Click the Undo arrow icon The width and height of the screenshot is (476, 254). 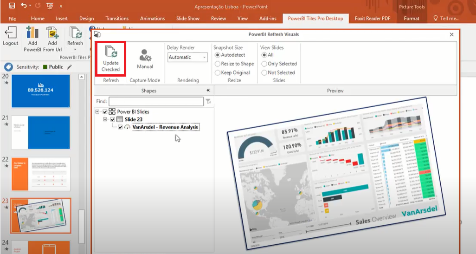(x=24, y=6)
